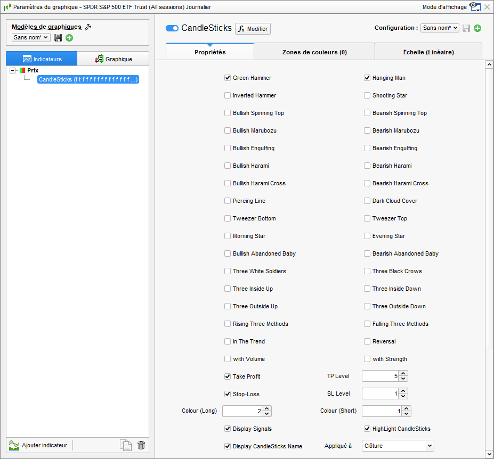Open Mode d'affichage eye icon
The height and width of the screenshot is (459, 494).
click(475, 6)
